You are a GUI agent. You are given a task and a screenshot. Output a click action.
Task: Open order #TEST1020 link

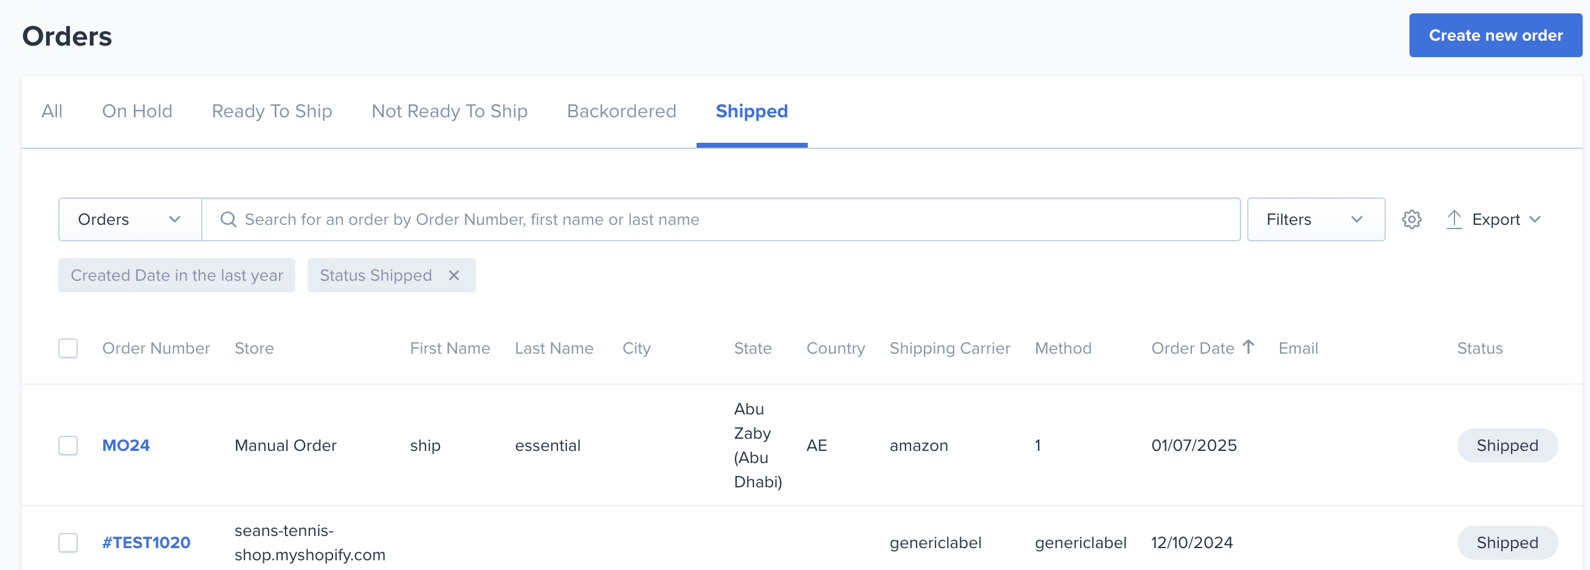point(146,543)
